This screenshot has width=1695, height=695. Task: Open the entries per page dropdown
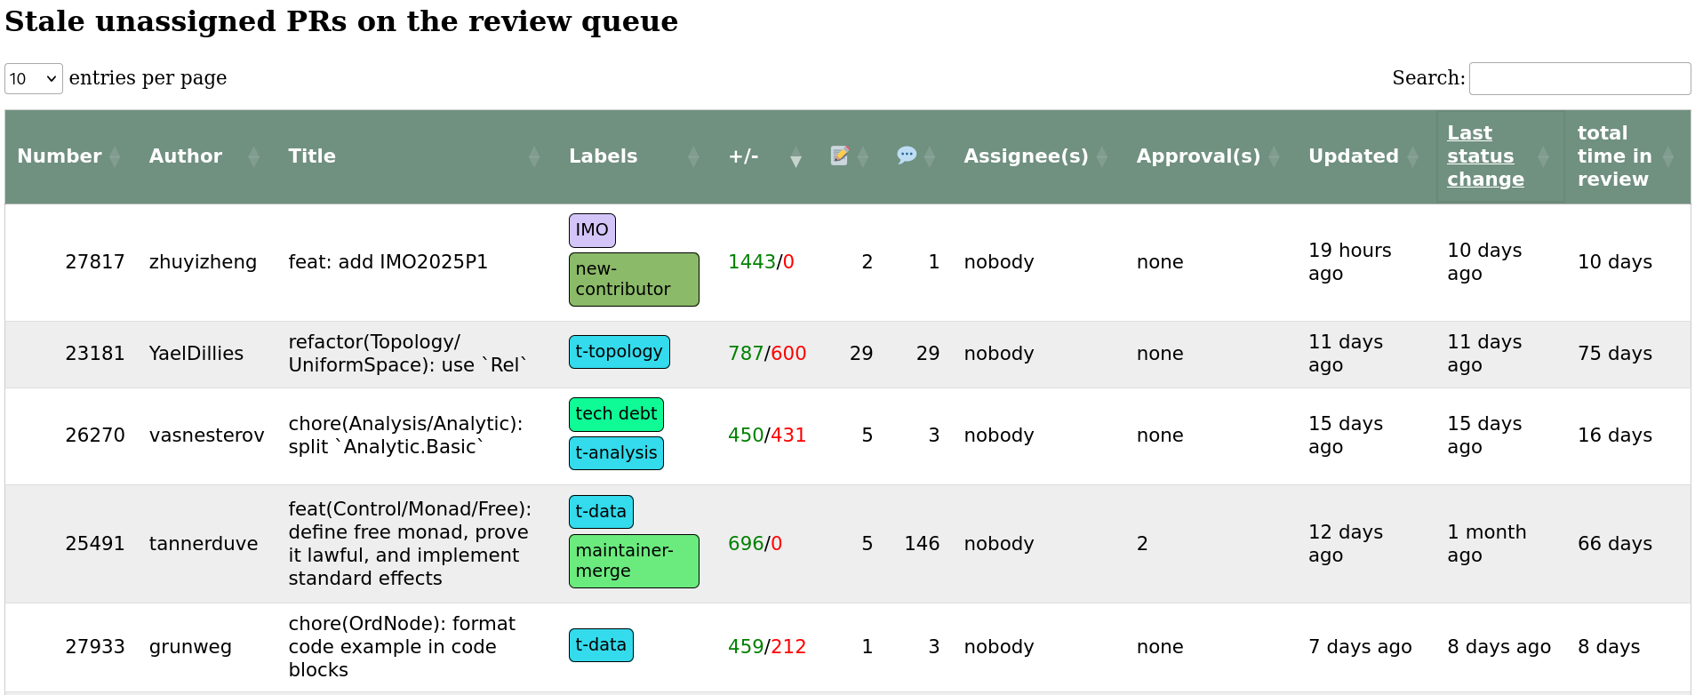[34, 79]
